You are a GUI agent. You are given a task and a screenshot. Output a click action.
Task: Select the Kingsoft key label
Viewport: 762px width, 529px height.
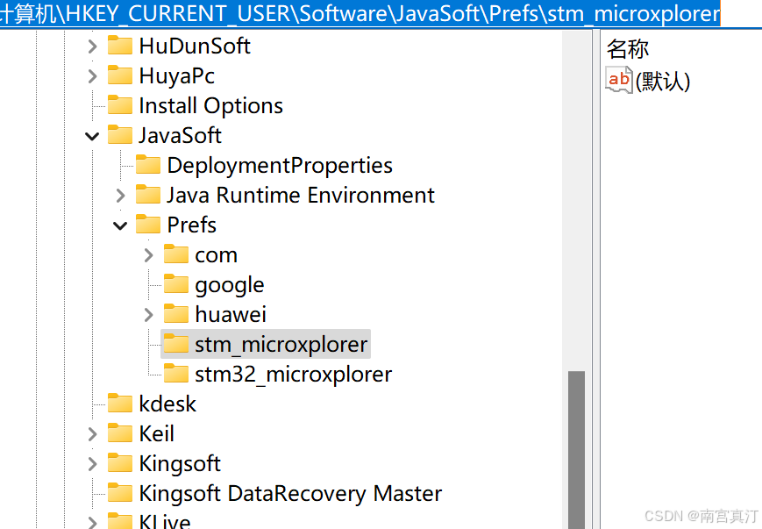tap(180, 464)
